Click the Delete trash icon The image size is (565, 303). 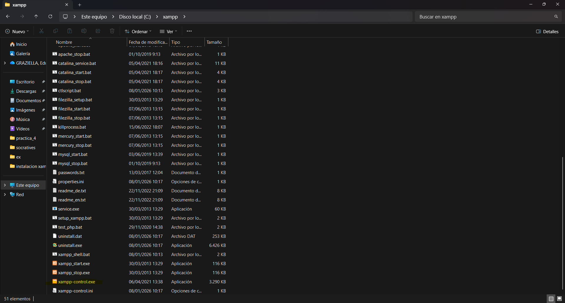tap(112, 31)
